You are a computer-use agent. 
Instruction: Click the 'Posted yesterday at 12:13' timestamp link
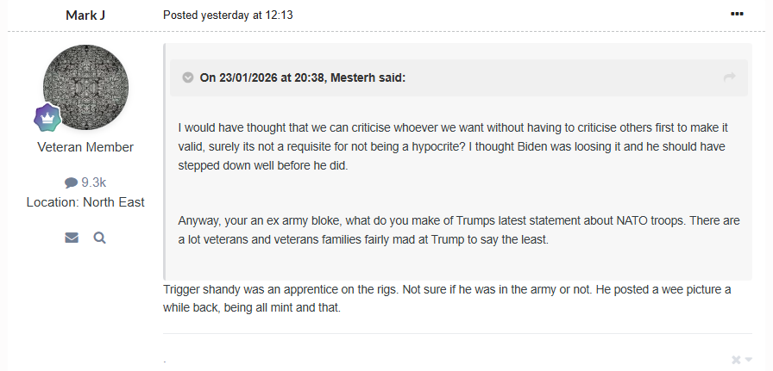pos(228,15)
